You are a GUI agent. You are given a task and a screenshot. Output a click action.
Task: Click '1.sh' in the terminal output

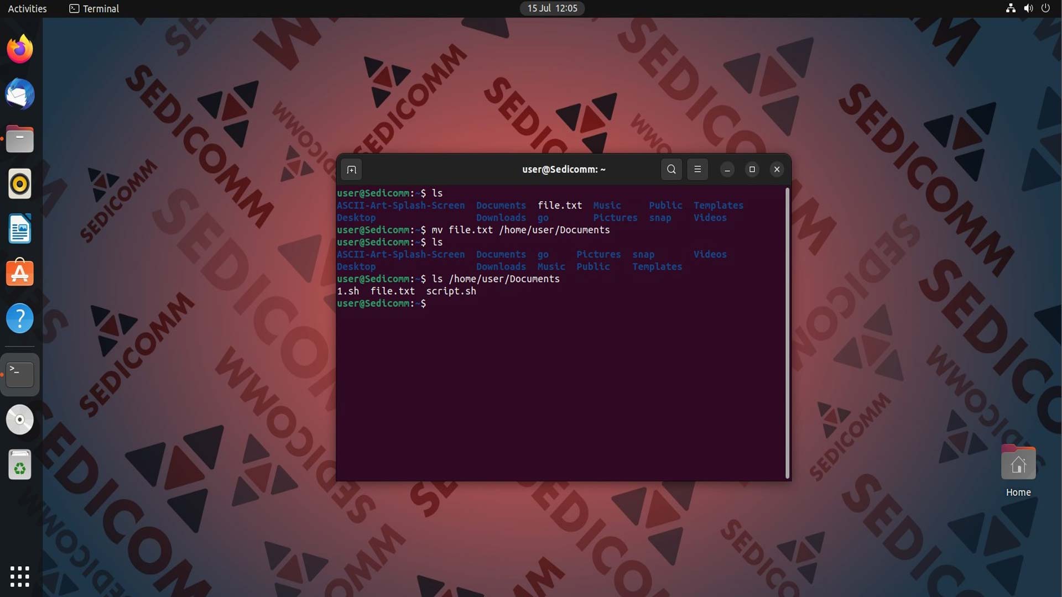(x=348, y=291)
